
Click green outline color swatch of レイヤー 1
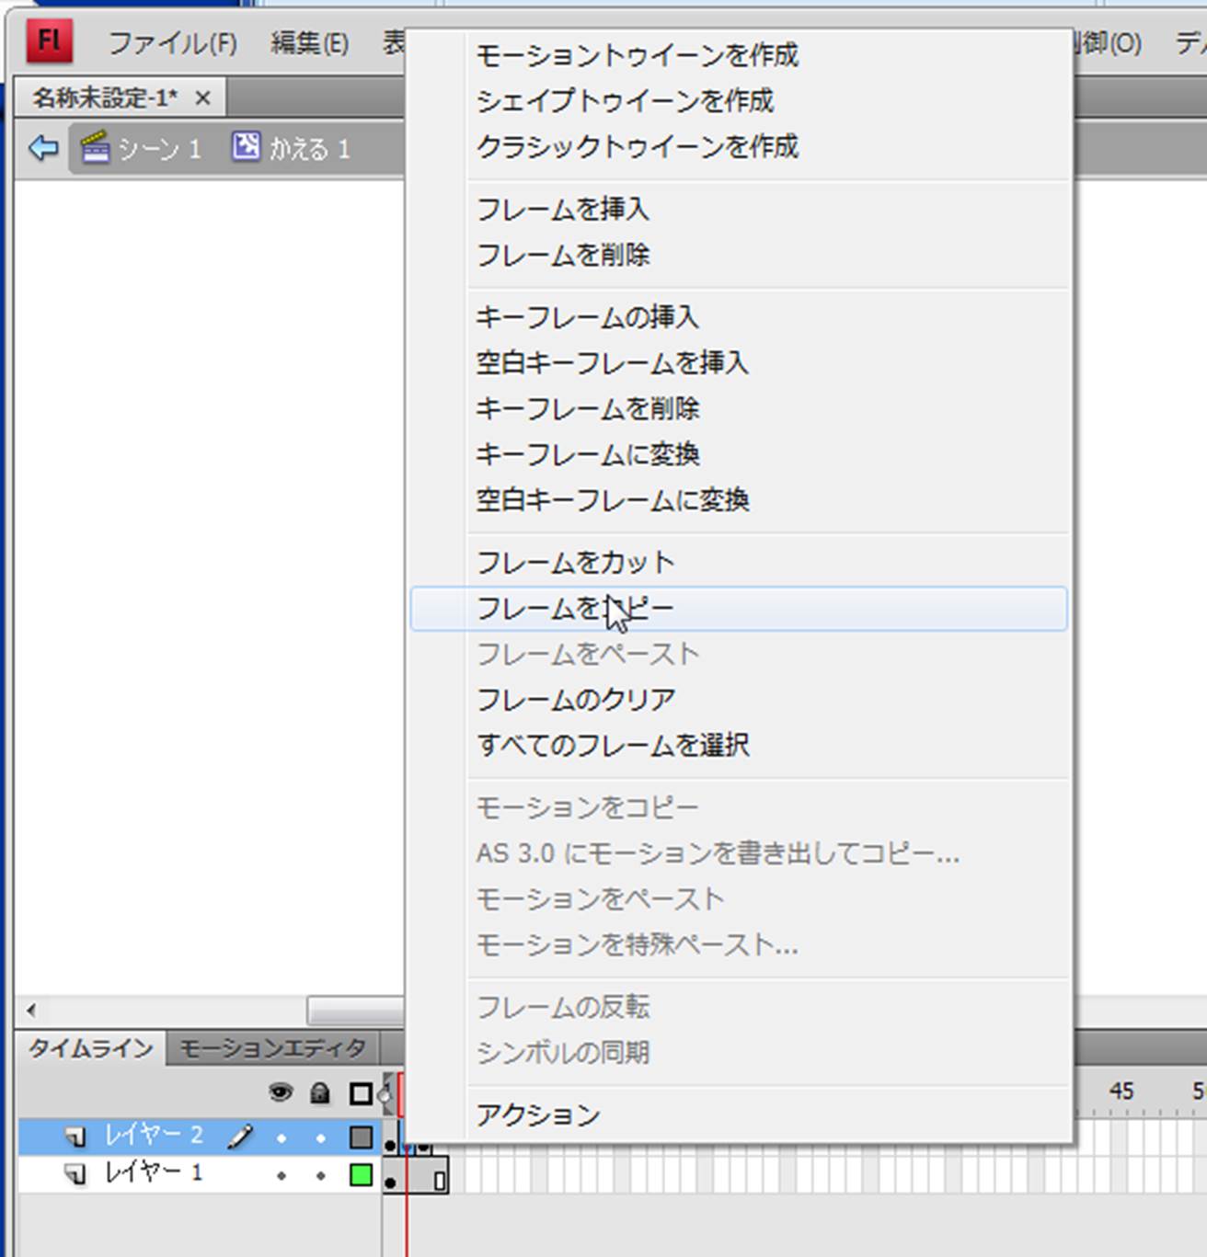pyautogui.click(x=361, y=1174)
